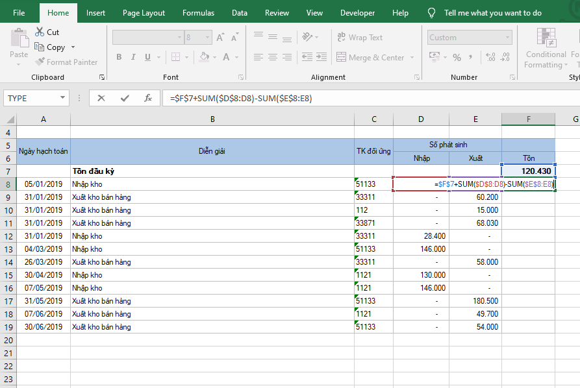Open Insert Function fx dialog
580x388 pixels.
[x=148, y=98]
